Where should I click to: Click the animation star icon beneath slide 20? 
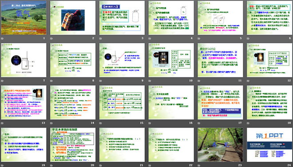(51, 165)
